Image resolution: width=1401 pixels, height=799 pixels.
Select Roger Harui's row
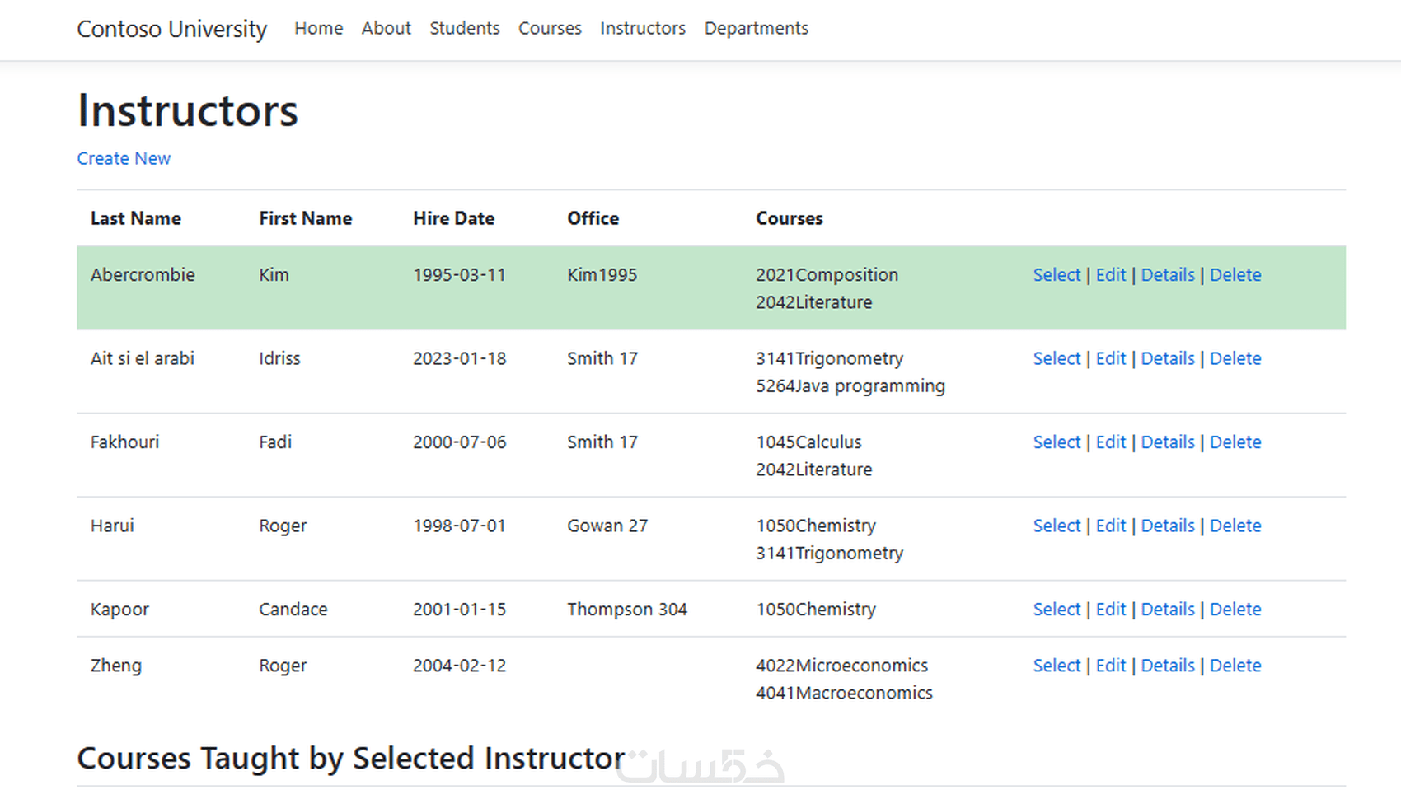point(1056,526)
